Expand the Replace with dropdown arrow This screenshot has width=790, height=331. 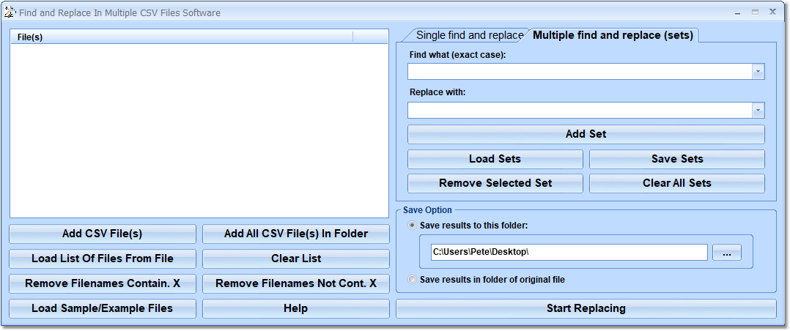tap(758, 111)
